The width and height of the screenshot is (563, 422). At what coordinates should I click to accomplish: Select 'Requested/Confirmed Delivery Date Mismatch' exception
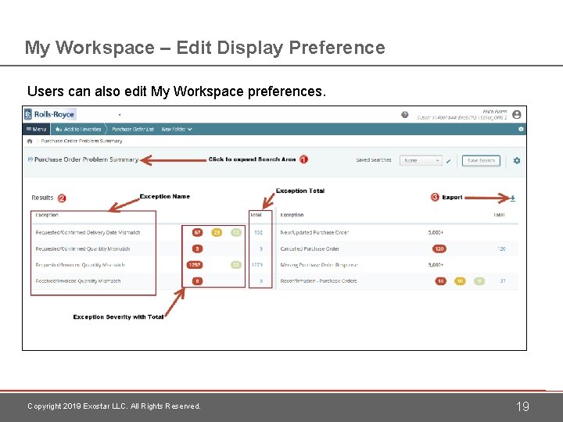[88, 233]
